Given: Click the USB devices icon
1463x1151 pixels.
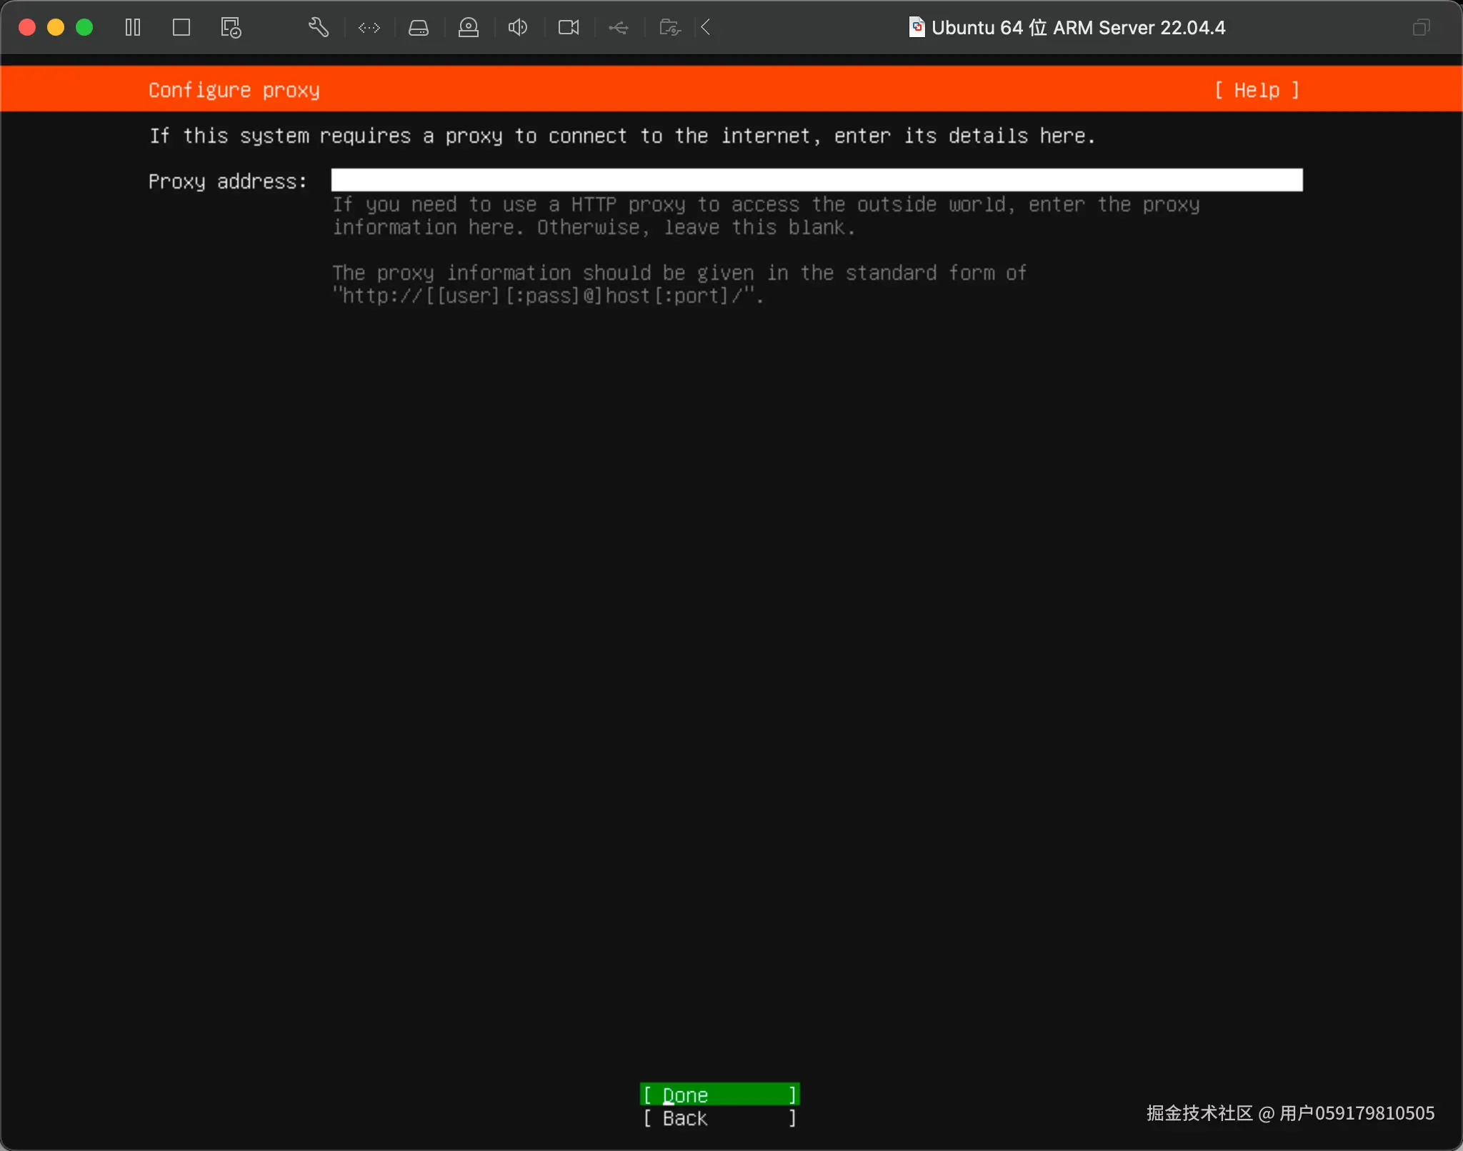Looking at the screenshot, I should (x=619, y=28).
